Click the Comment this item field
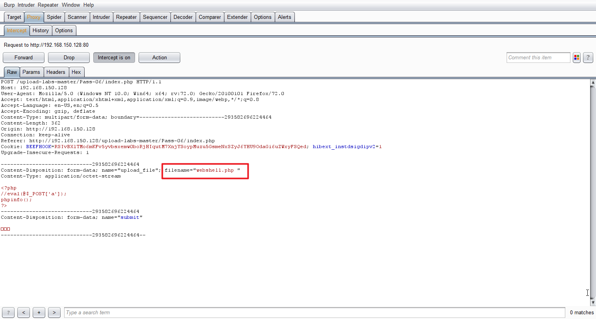This screenshot has height=319, width=596. pos(539,57)
